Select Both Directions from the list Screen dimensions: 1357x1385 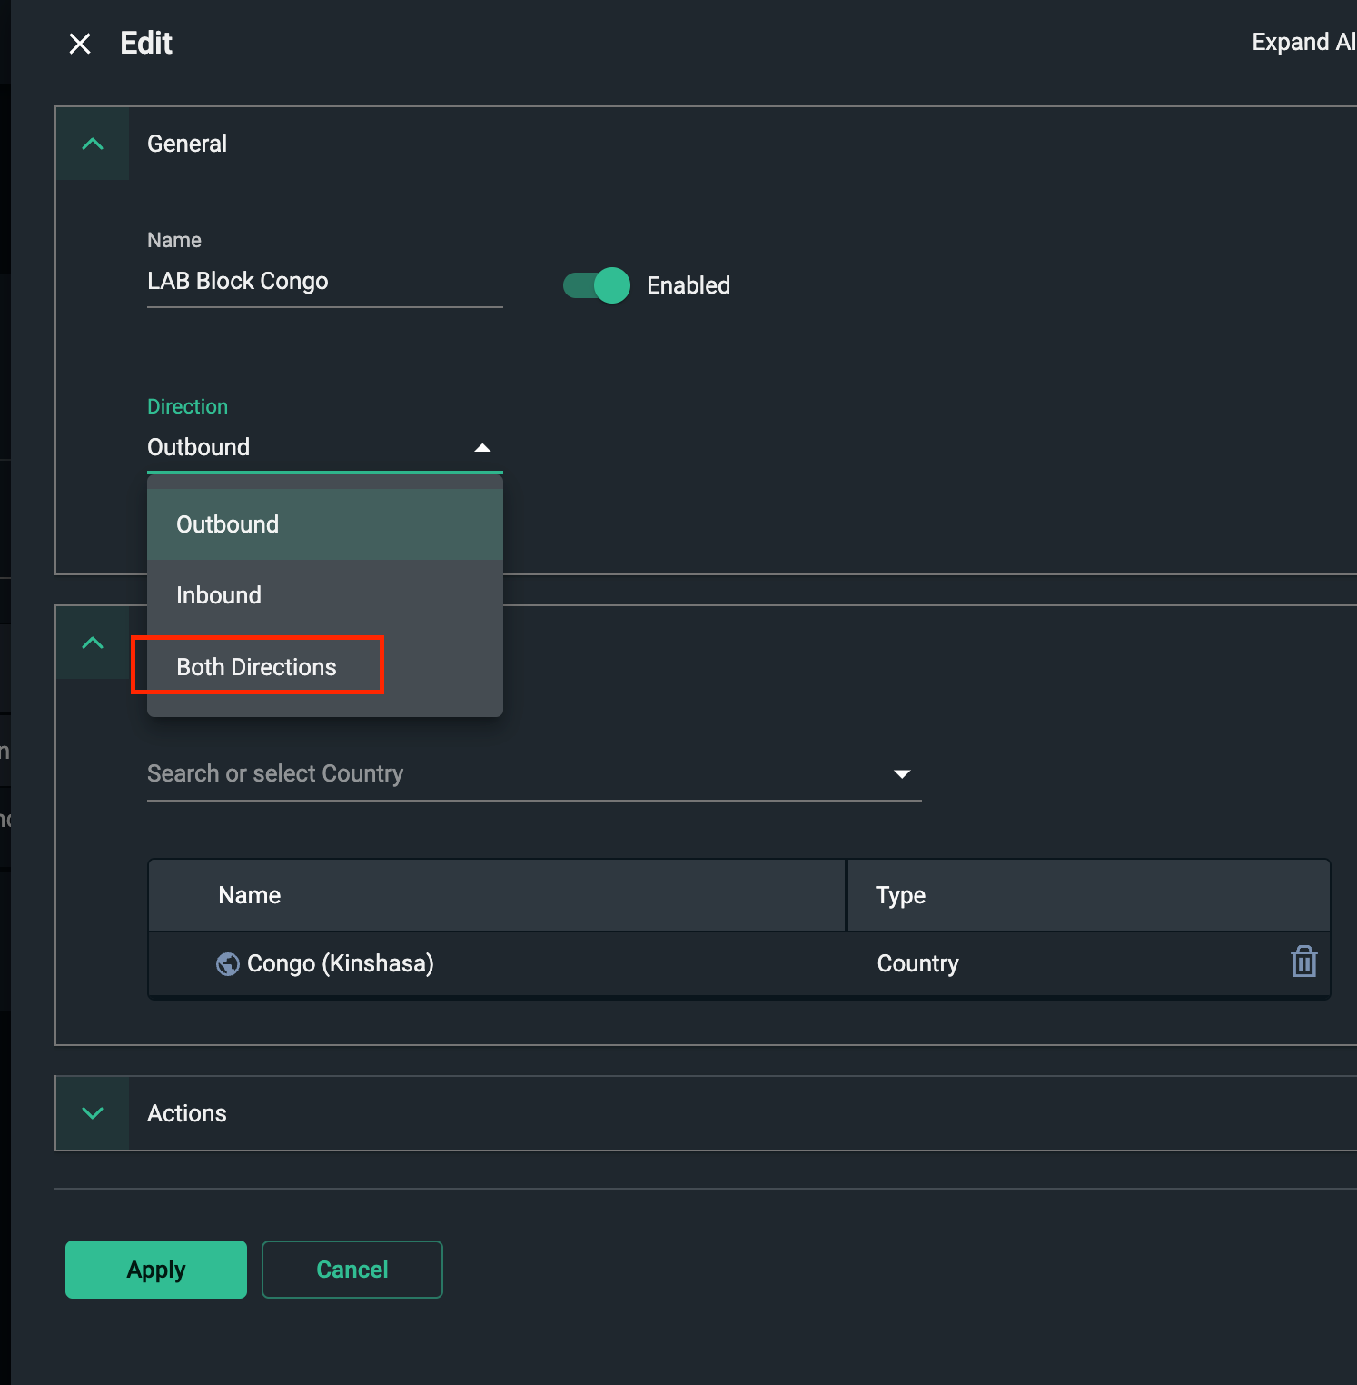click(x=256, y=666)
